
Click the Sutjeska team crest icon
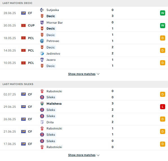coord(42,10)
